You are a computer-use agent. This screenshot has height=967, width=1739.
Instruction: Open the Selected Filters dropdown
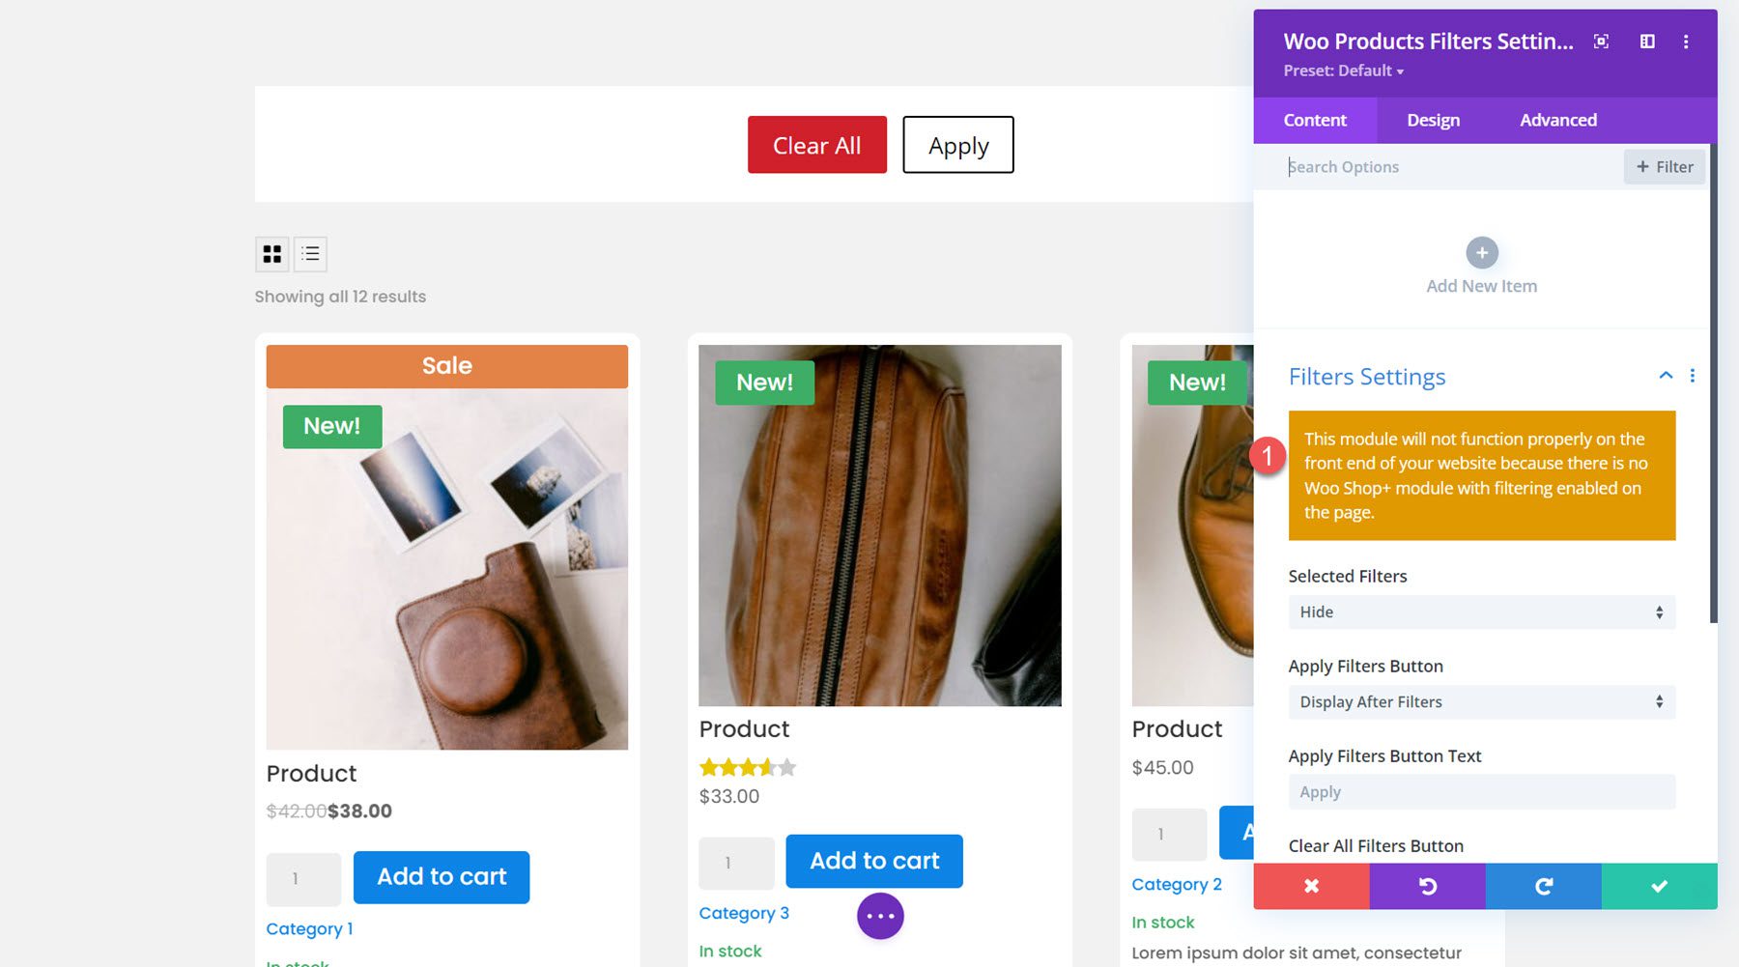(1481, 611)
